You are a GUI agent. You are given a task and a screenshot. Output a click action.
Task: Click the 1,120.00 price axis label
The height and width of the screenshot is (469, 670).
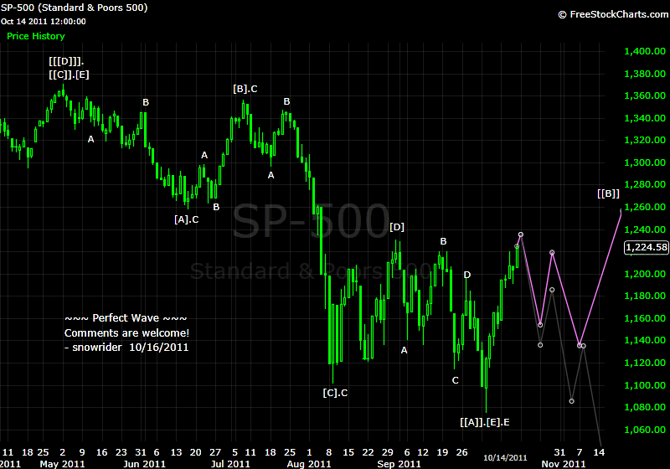(x=645, y=363)
